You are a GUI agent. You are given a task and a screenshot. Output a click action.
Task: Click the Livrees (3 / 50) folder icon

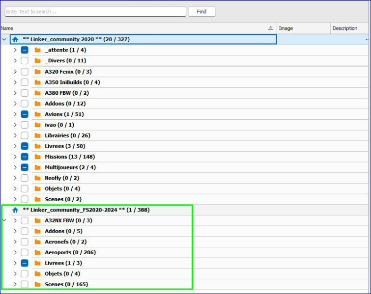pos(38,146)
